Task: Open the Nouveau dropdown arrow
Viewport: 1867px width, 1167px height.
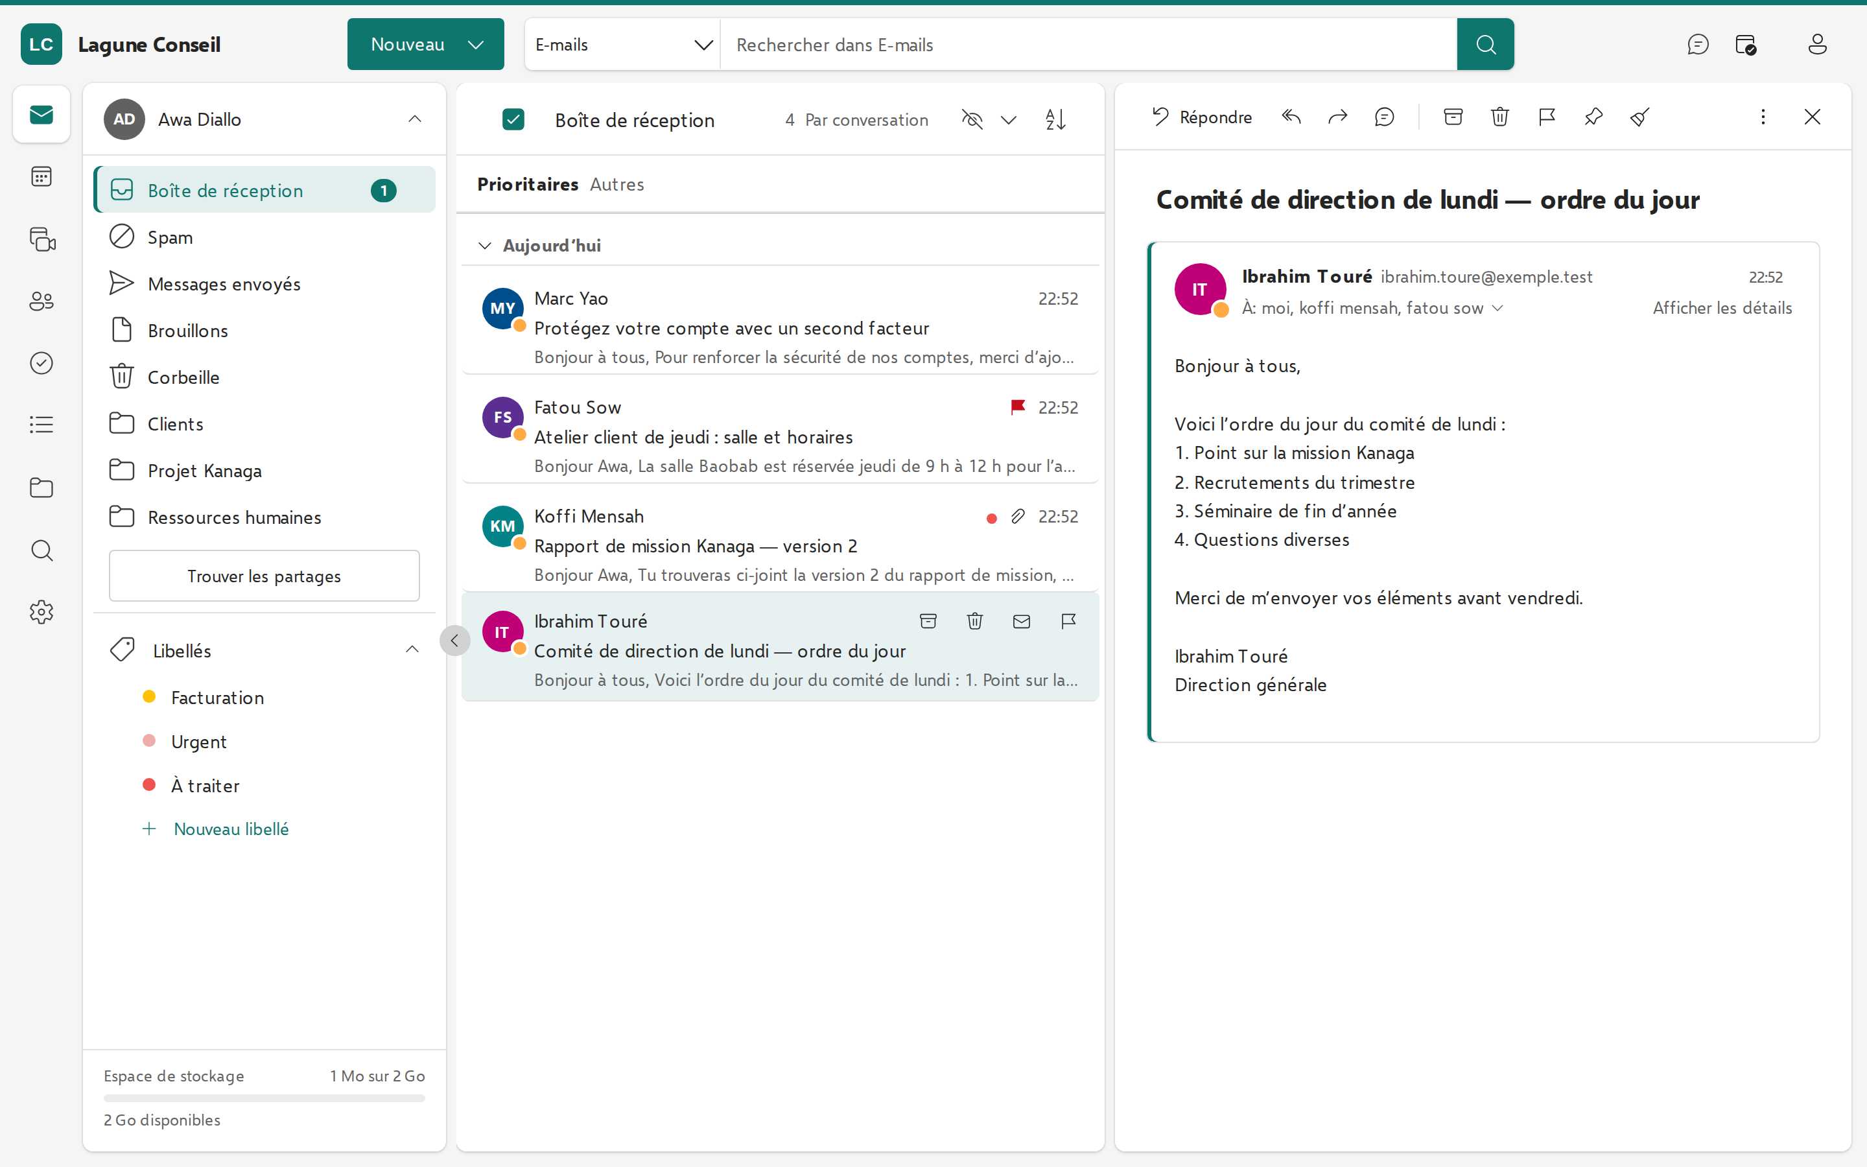Action: 476,45
